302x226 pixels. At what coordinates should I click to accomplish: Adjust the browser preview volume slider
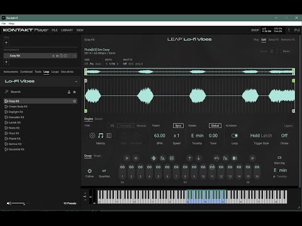(21, 203)
